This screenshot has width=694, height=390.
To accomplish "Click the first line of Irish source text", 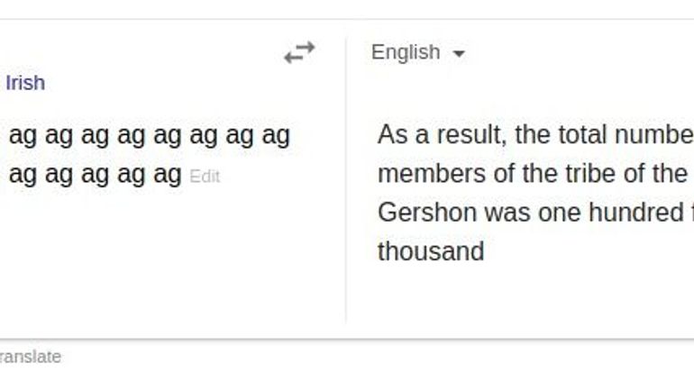I will (x=149, y=136).
